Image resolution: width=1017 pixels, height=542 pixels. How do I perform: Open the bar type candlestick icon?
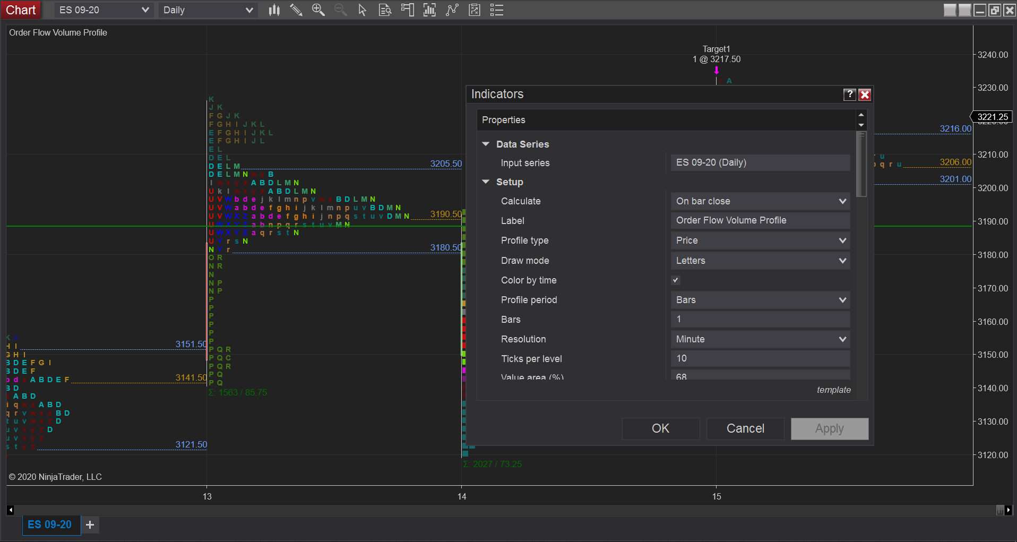274,10
